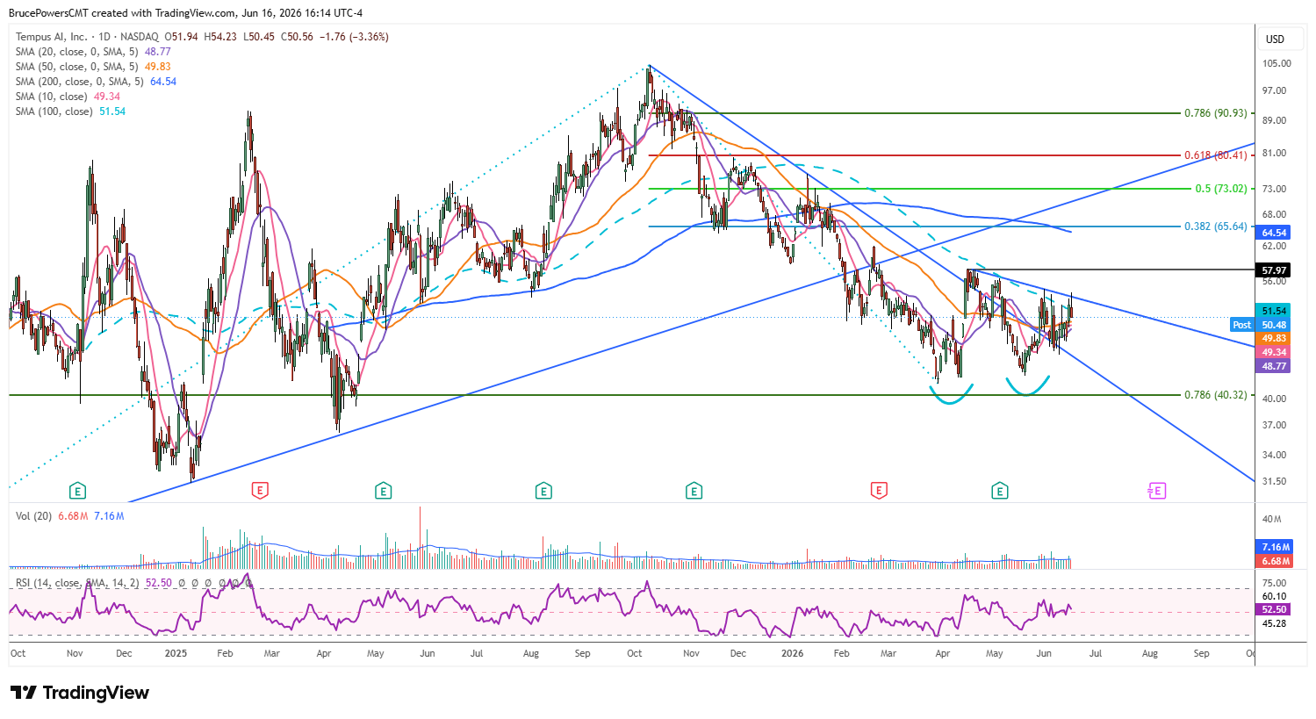Viewport: 1316px width, 719px height.
Task: Click the 105.00 price axis tick
Action: 1276,63
